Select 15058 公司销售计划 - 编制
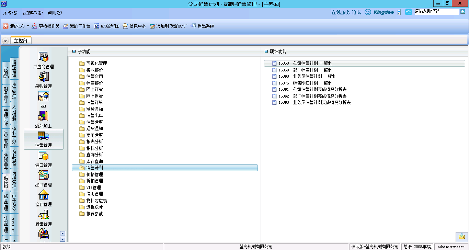The image size is (469, 250). coord(365,63)
